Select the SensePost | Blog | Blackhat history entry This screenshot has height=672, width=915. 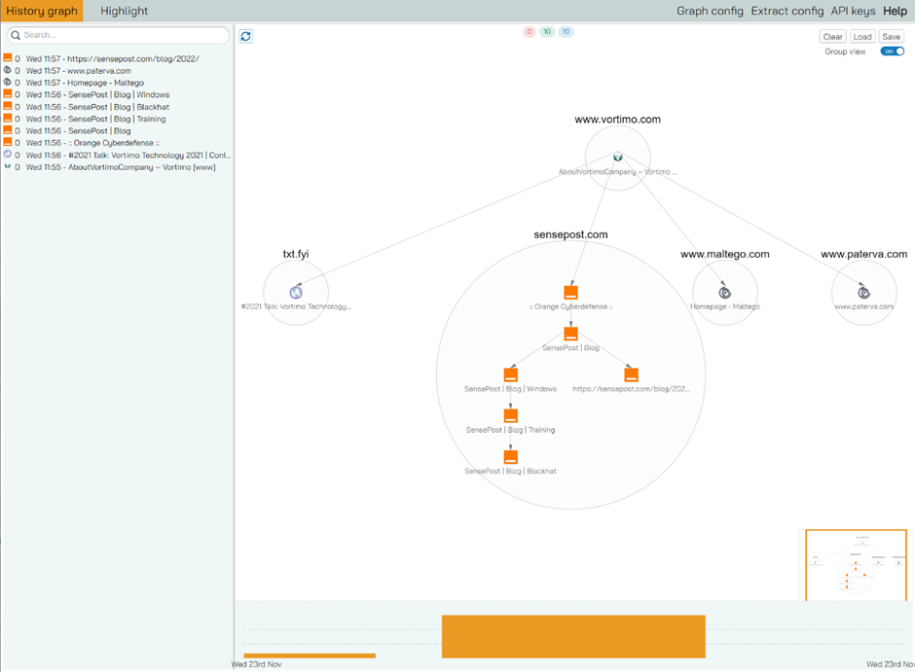(x=97, y=107)
